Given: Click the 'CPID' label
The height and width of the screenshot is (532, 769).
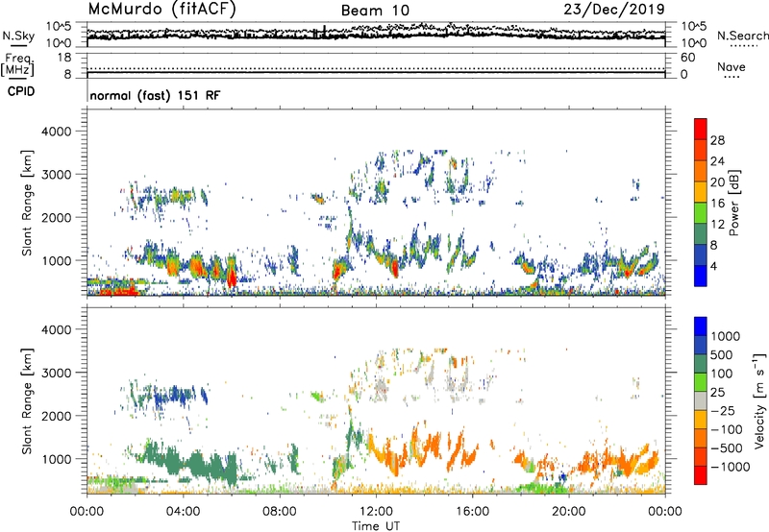Looking at the screenshot, I should [x=21, y=91].
